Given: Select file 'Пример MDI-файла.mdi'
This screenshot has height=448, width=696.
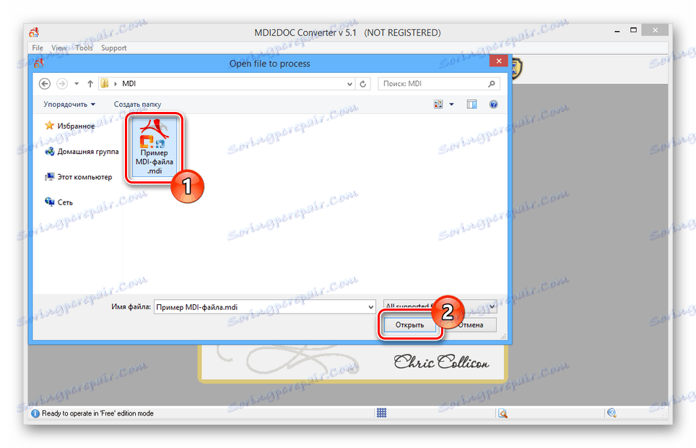Looking at the screenshot, I should [x=154, y=147].
